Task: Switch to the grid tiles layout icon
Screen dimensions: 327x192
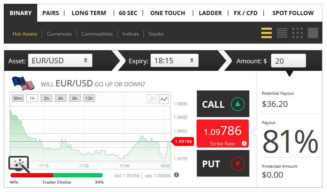Action: tap(297, 33)
